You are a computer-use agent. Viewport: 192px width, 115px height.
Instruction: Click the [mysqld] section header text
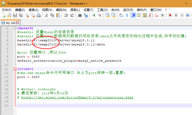coord(25,28)
